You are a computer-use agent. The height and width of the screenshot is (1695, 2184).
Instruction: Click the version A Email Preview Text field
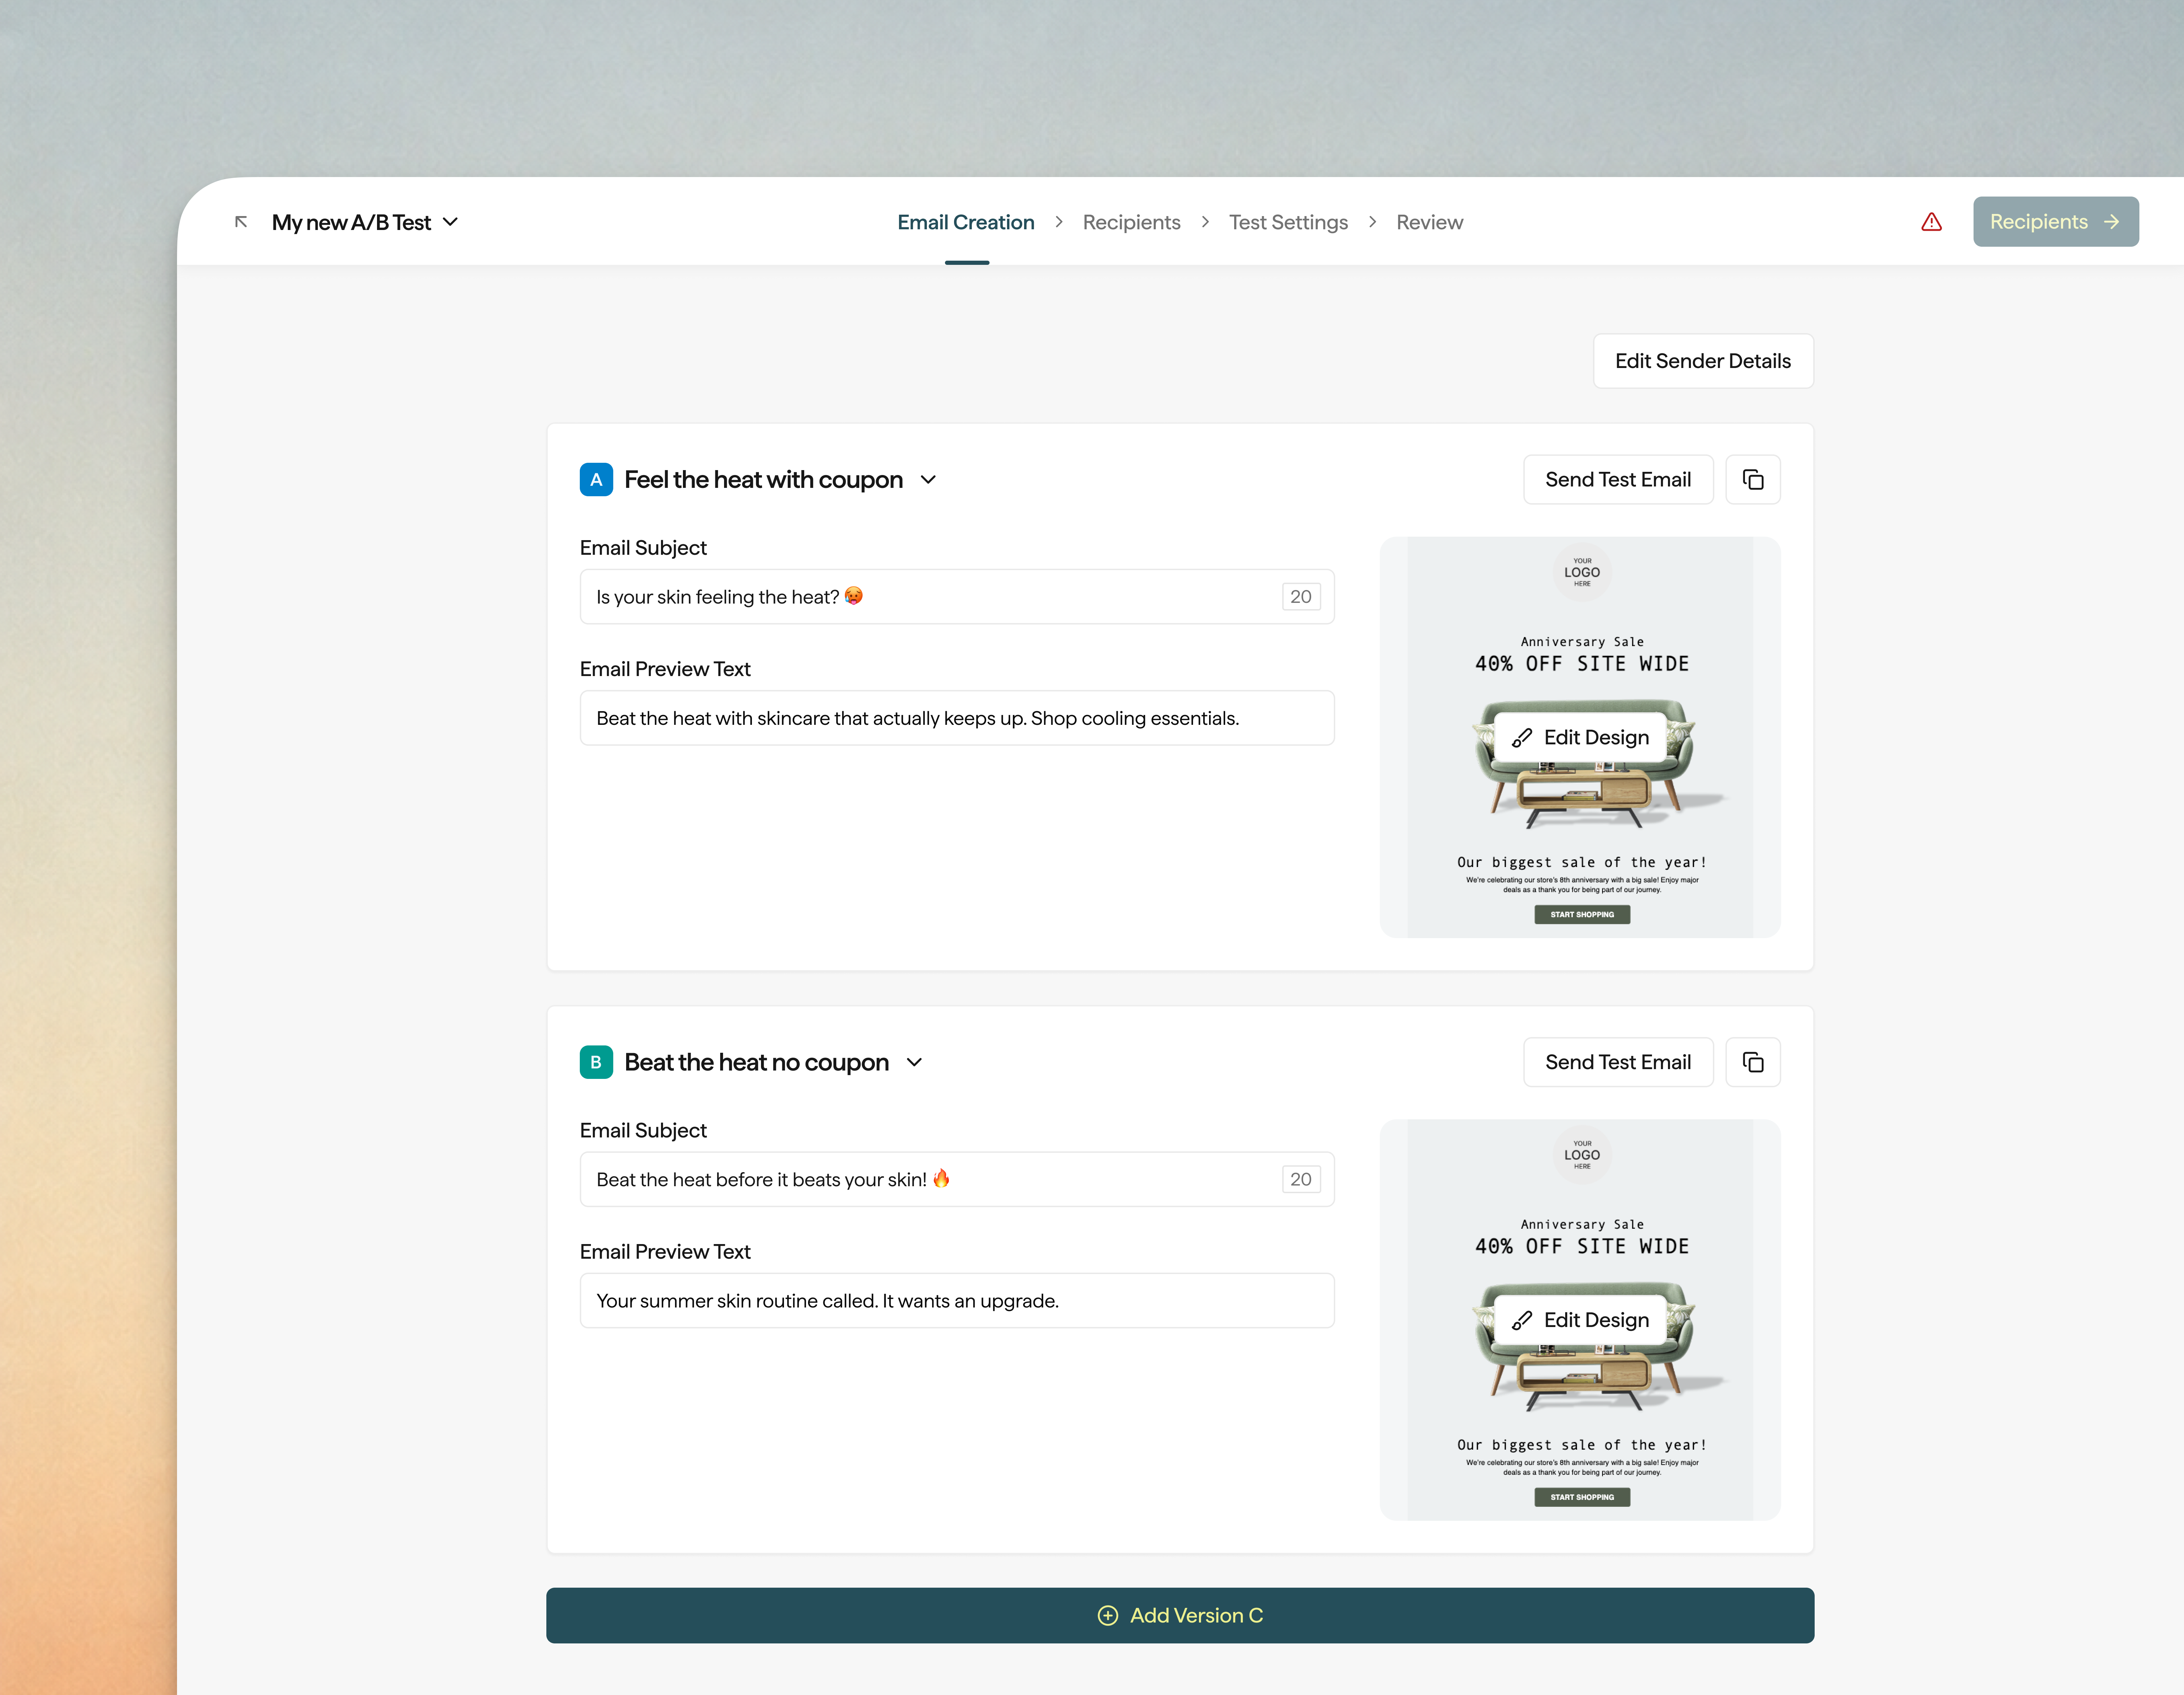coord(957,718)
